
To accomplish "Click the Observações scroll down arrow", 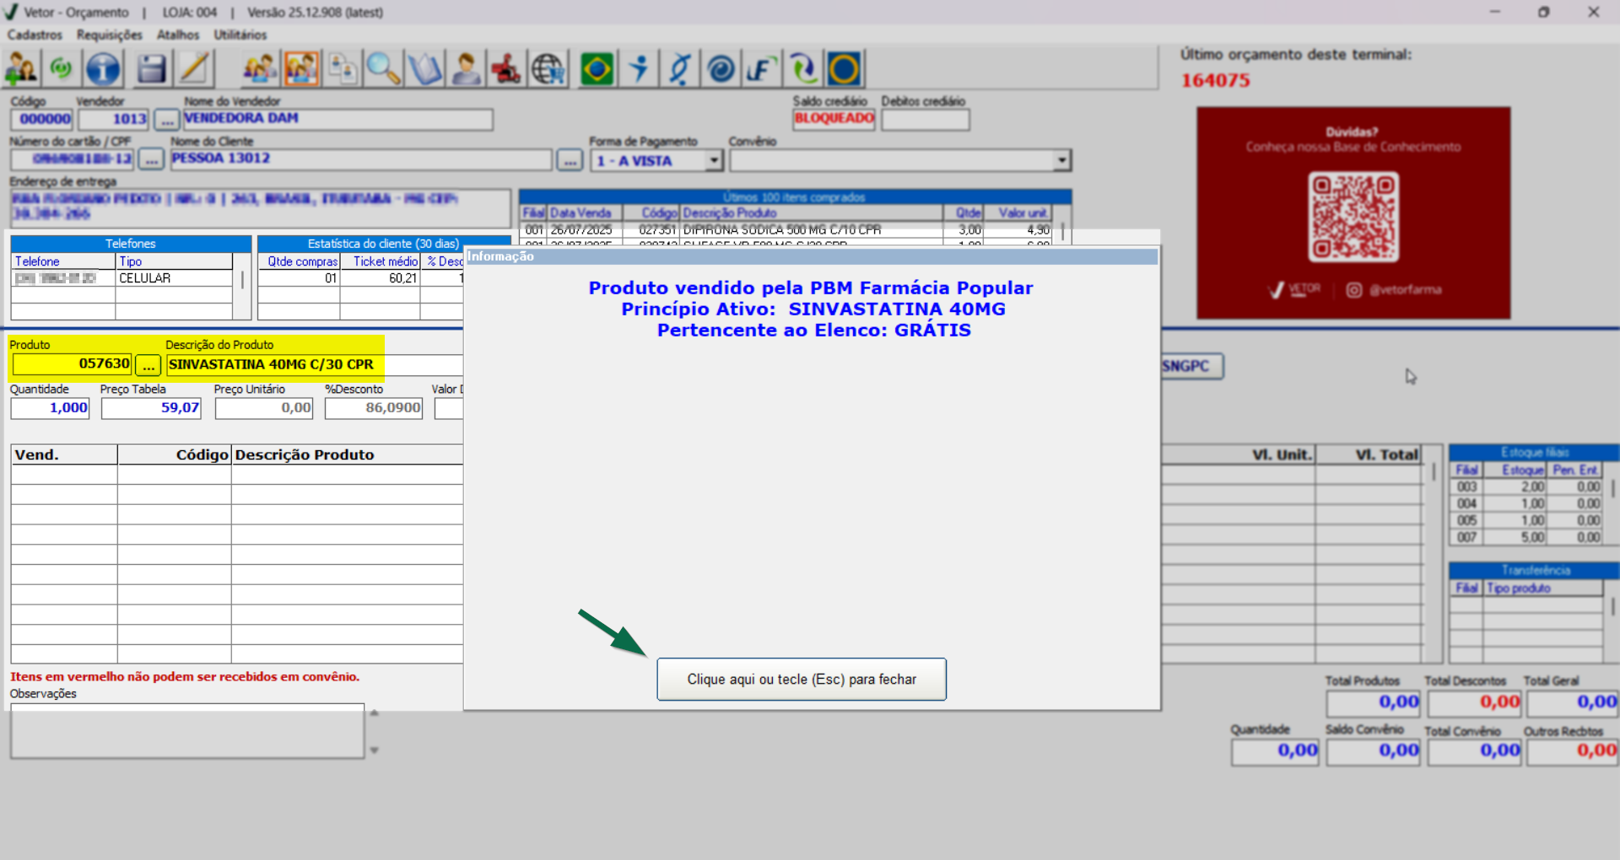I will click(375, 750).
